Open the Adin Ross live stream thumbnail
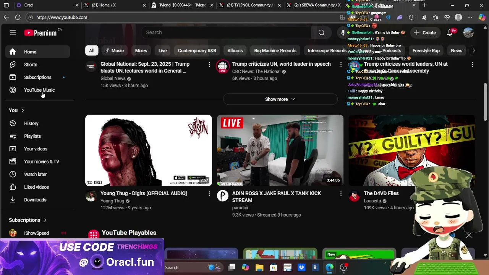489x275 pixels. (280, 150)
